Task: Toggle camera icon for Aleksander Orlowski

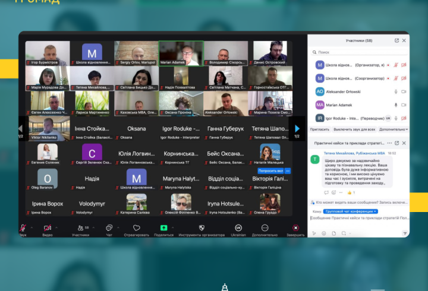Action: [x=404, y=91]
